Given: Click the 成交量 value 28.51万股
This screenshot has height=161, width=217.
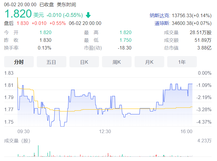Looking at the screenshot, I should coord(200,33).
